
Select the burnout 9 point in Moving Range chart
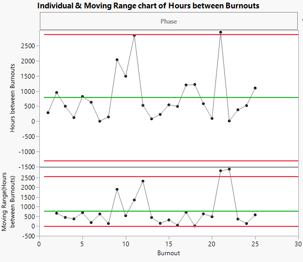[117, 190]
